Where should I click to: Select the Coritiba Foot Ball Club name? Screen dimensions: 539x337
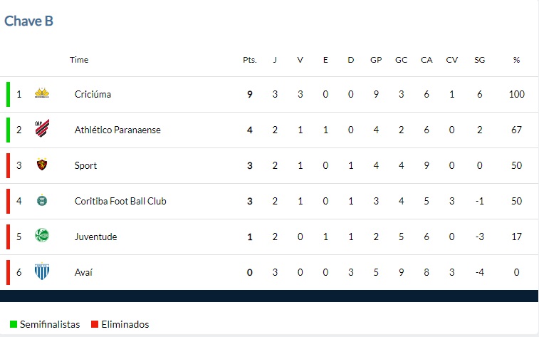pyautogui.click(x=120, y=201)
